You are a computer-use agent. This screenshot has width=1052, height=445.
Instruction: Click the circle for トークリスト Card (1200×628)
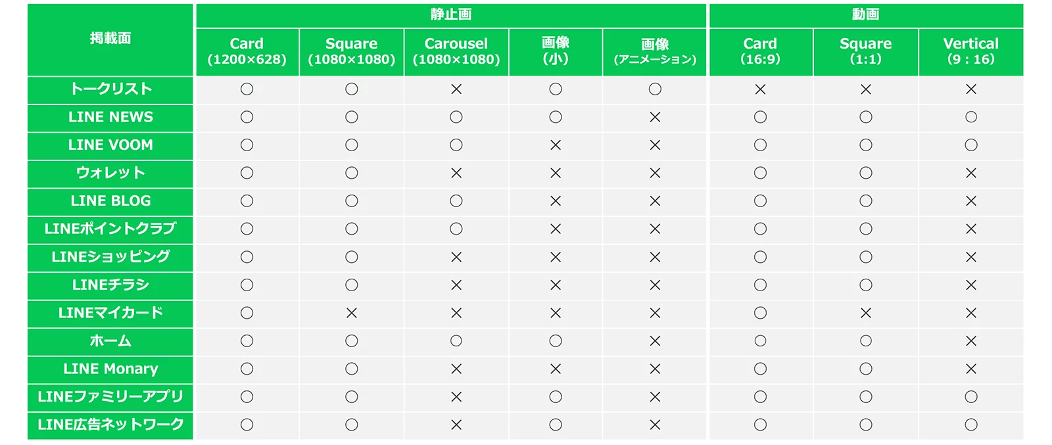247,89
